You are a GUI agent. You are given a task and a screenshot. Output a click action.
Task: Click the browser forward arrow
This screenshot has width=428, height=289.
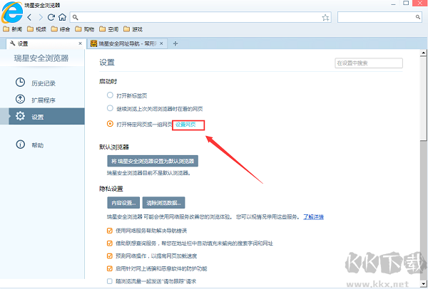pyautogui.click(x=41, y=17)
